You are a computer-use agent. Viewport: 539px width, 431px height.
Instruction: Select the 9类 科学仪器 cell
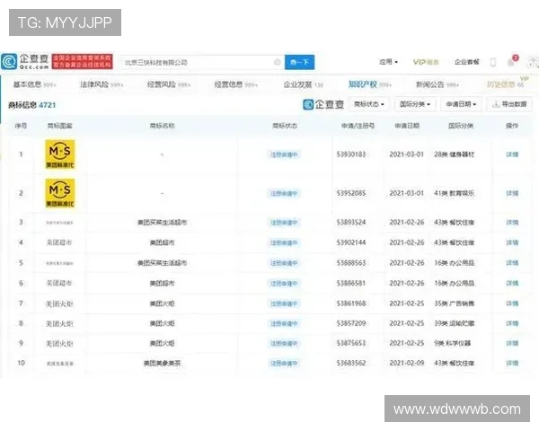click(x=453, y=343)
